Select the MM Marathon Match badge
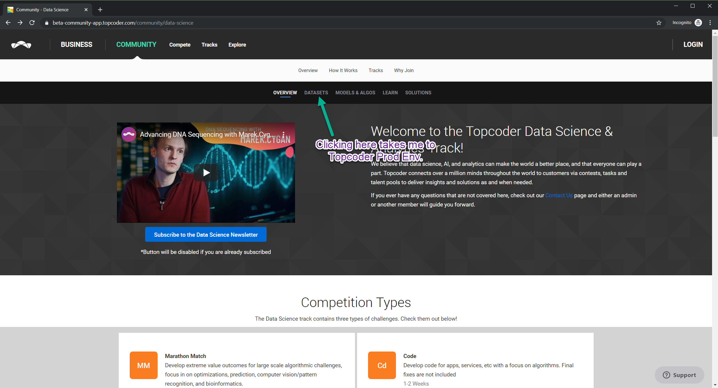The image size is (718, 388). tap(143, 365)
